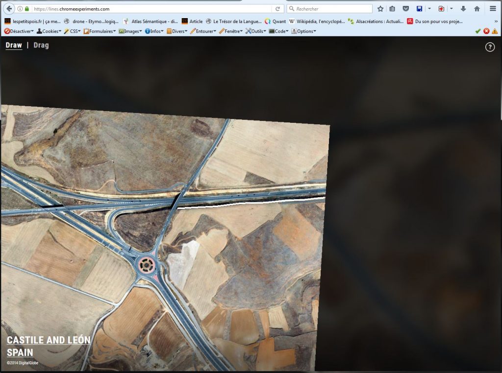Viewport: 502px width, 373px height.
Task: Open the Images developer menu
Action: tap(130, 31)
